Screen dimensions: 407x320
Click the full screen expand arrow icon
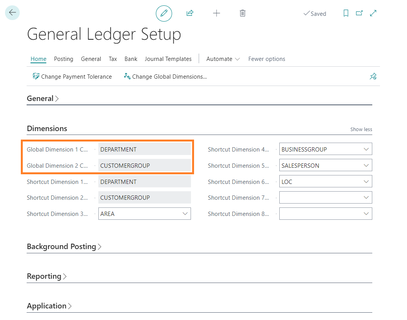373,13
